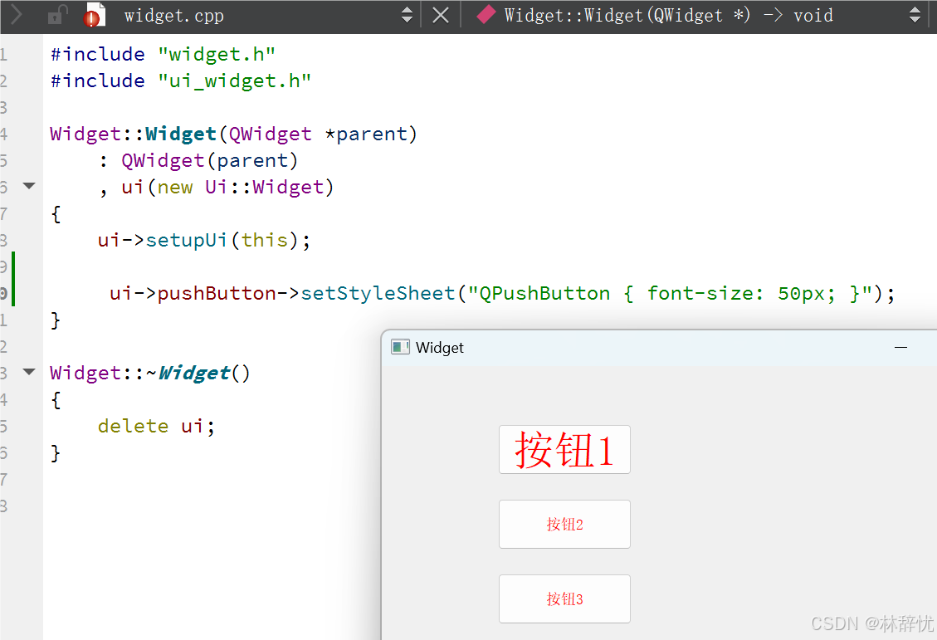
Task: Click the 按钮3 button in Widget window
Action: (x=564, y=598)
